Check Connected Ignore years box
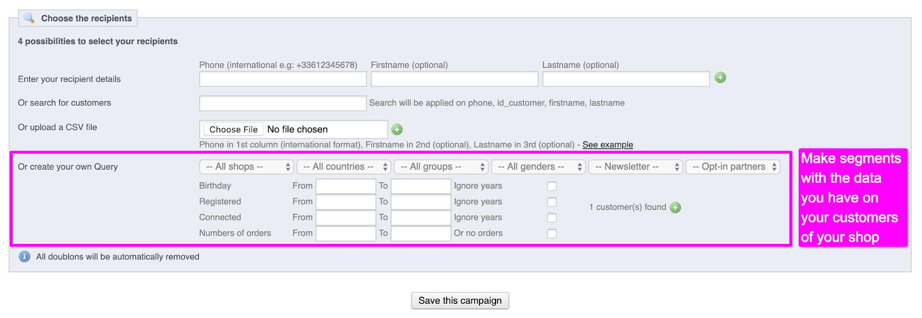This screenshot has width=922, height=318. [551, 217]
